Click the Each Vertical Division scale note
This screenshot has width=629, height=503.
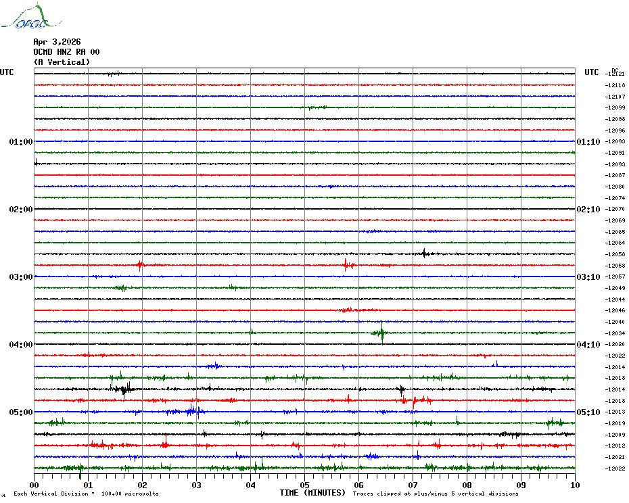tap(86, 494)
